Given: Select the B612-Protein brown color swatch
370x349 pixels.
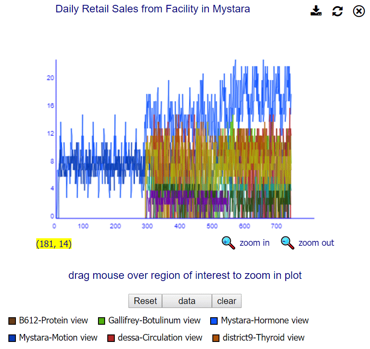Looking at the screenshot, I should pyautogui.click(x=12, y=321).
